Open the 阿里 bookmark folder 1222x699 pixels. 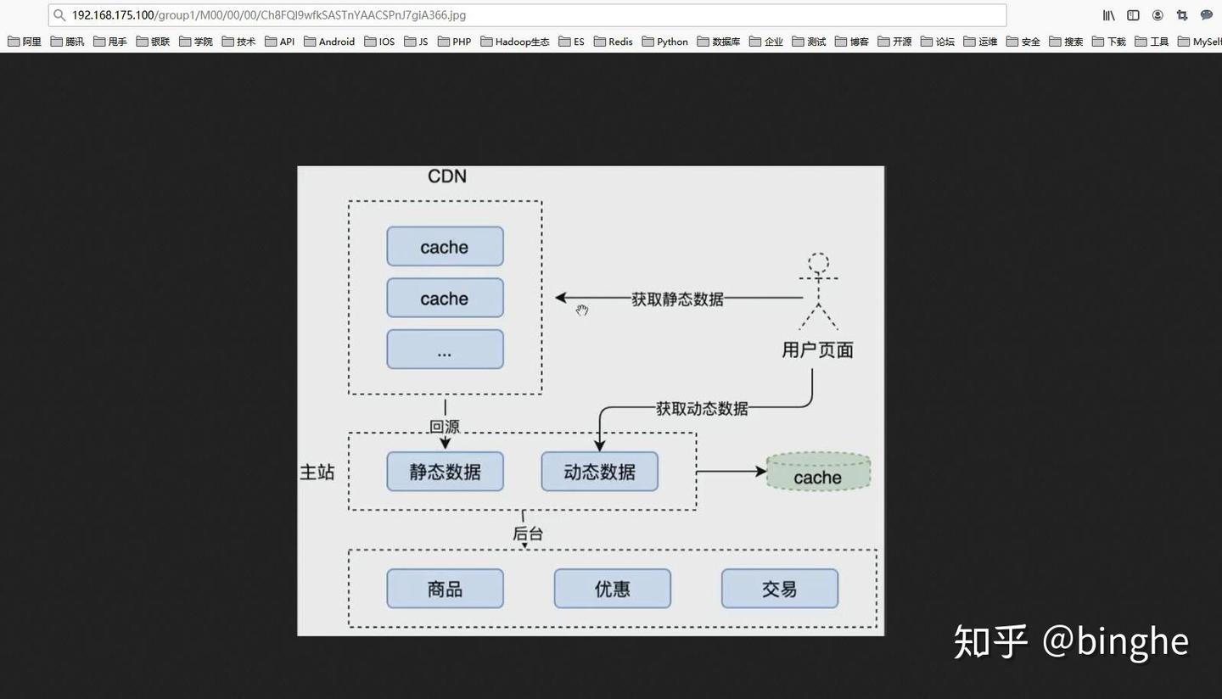[25, 42]
